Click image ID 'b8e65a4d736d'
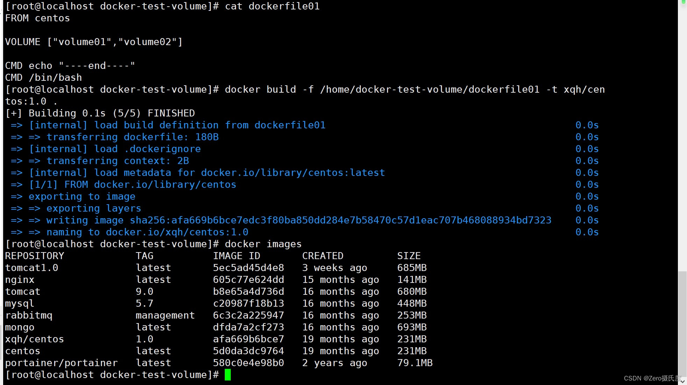 point(249,292)
